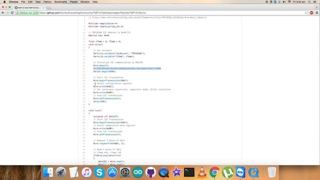This screenshot has height=180, width=320.
Task: Click code line 'Wire.requestFrom(Addr, 2);'
Action: point(109,143)
